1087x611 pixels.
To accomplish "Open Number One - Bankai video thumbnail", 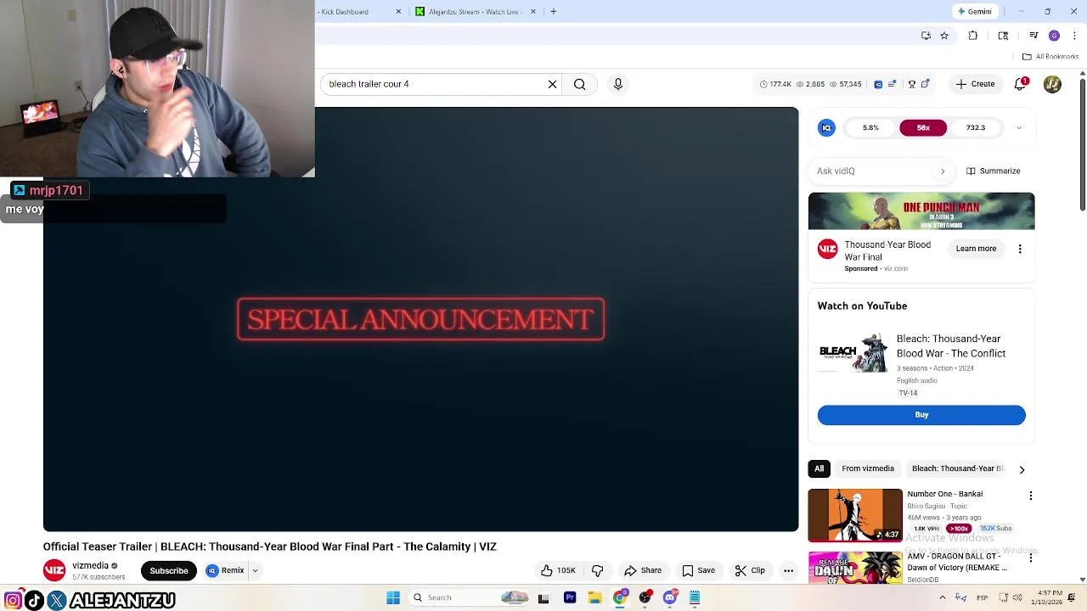I will pos(855,515).
